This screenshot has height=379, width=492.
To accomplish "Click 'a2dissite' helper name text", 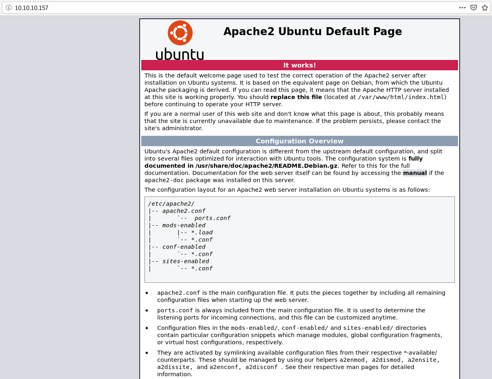I will pos(173,367).
